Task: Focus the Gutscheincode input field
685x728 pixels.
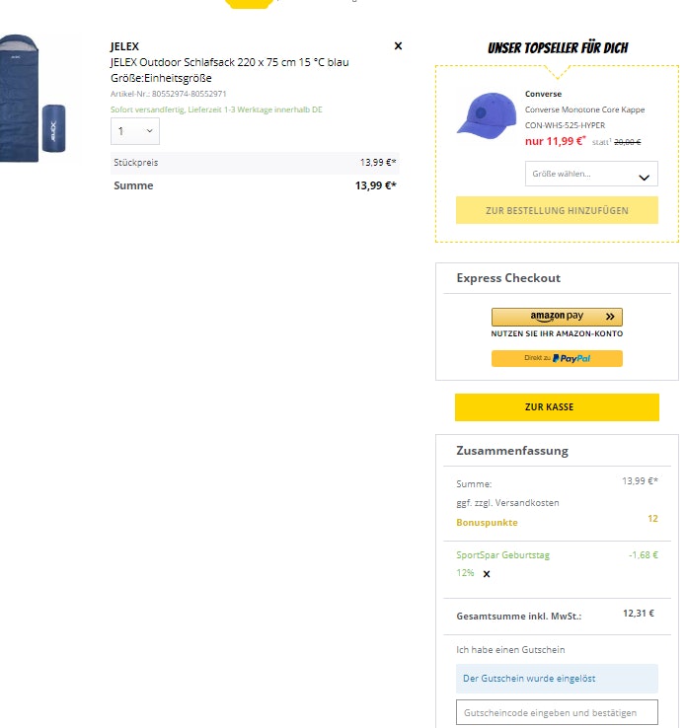Action: coord(557,712)
